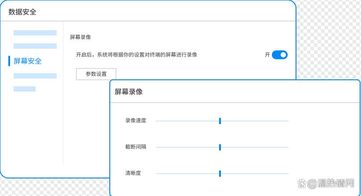Image resolution: width=361 pixels, height=196 pixels.
Task: Click the 录像速度 slider handle
Action: pos(220,121)
